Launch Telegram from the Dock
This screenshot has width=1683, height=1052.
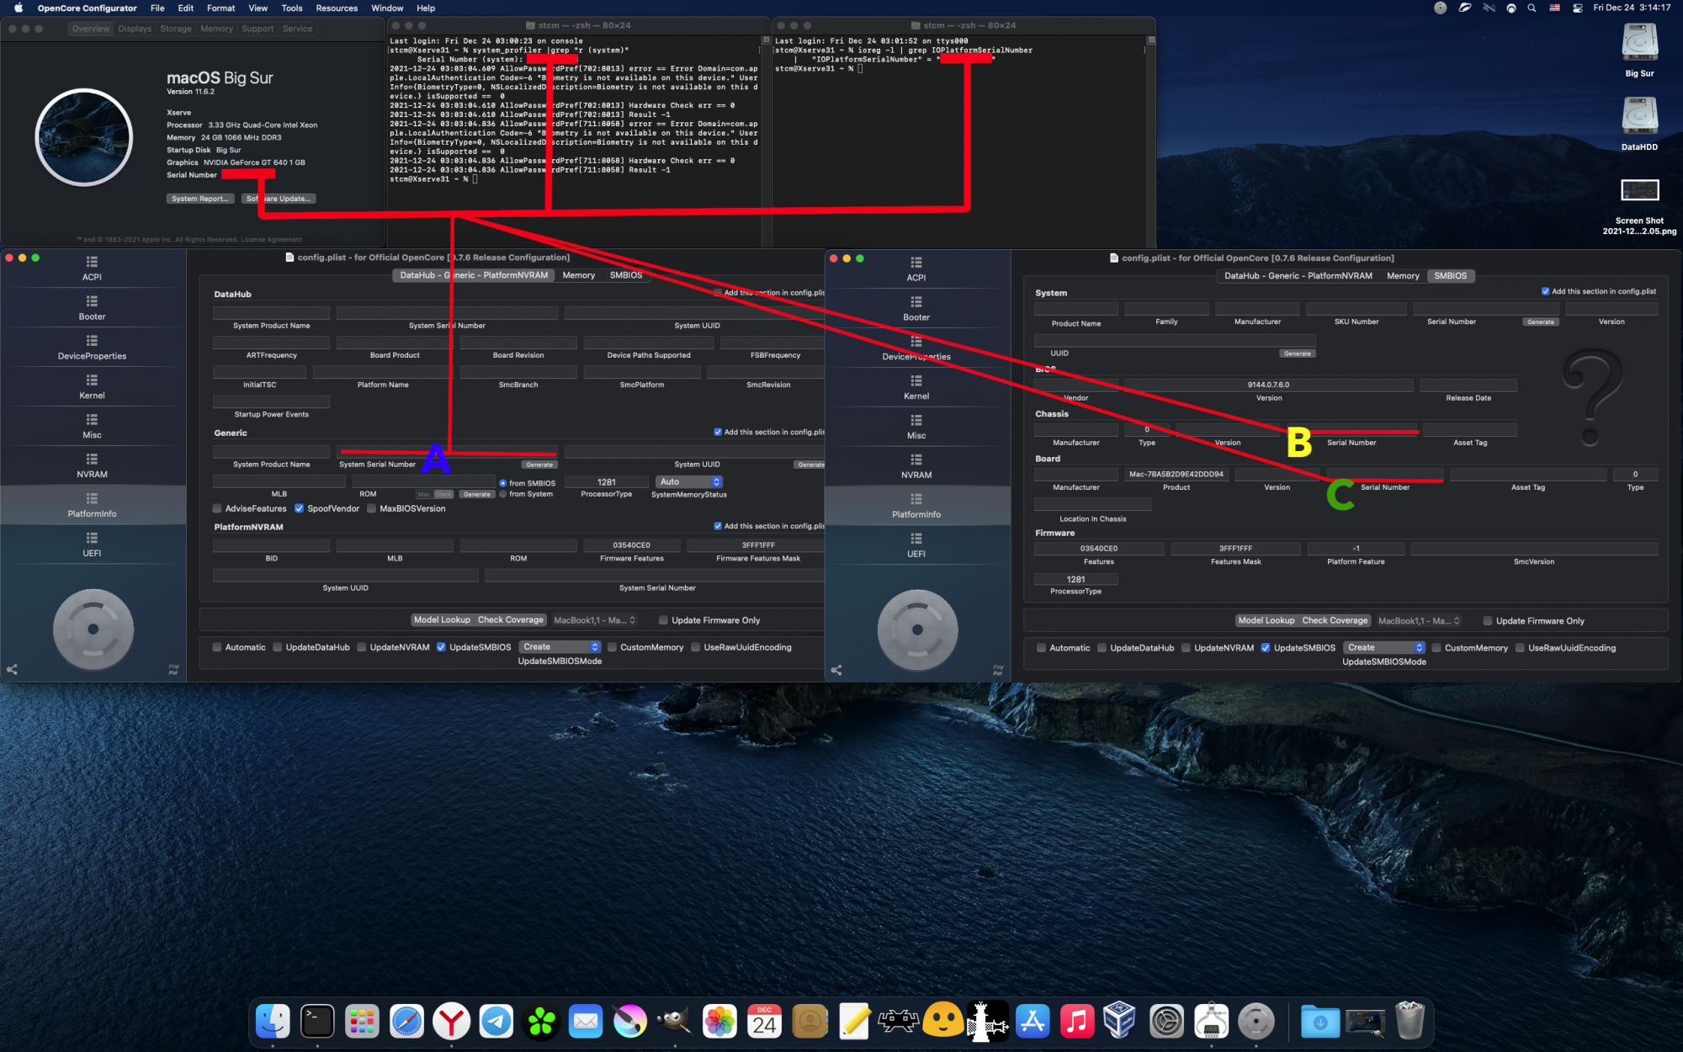(x=496, y=1022)
